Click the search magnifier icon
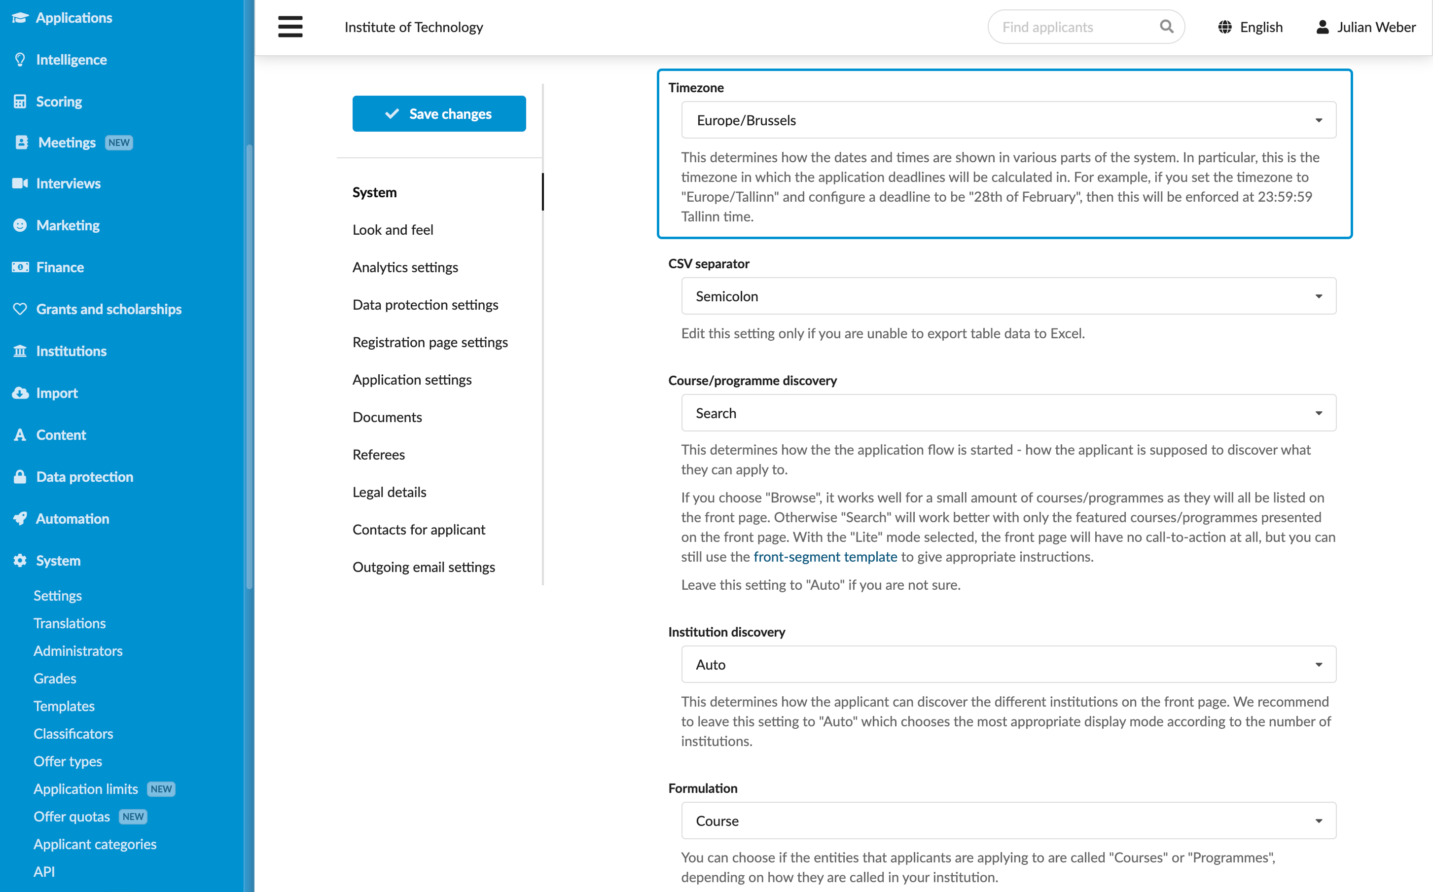The width and height of the screenshot is (1433, 892). tap(1166, 27)
